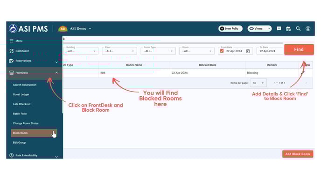Click the ASI PMS logo
321x180 pixels.
click(28, 28)
